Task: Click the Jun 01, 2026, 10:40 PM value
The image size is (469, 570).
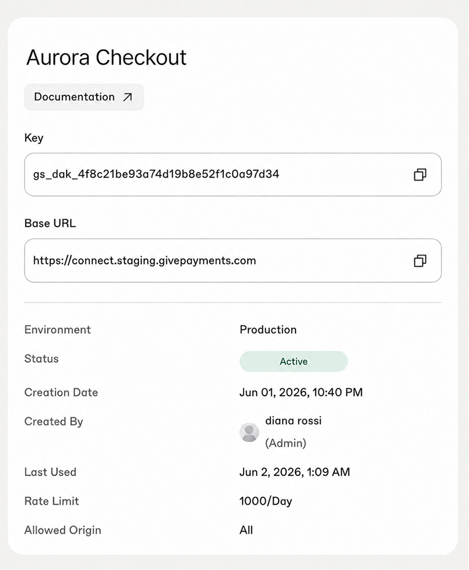Action: click(301, 392)
